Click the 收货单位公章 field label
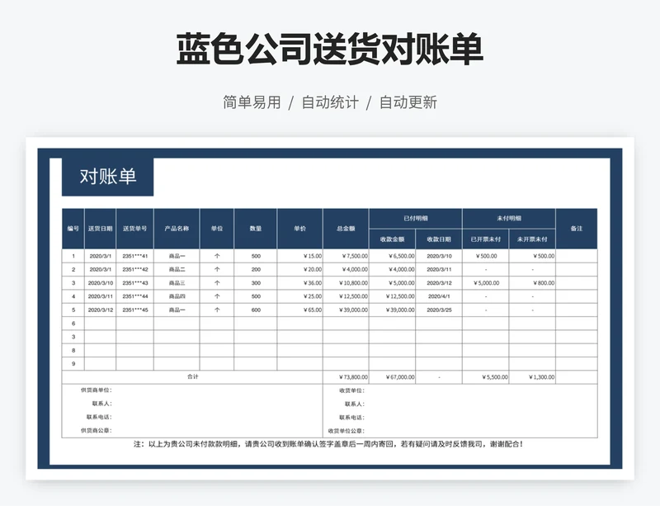 pyautogui.click(x=346, y=431)
